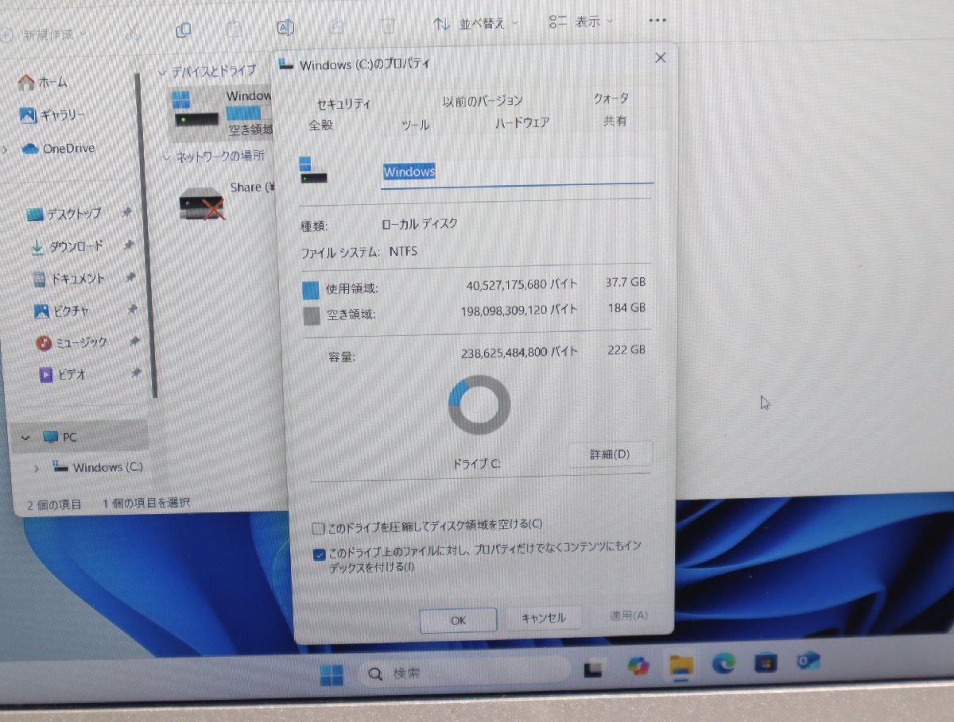The width and height of the screenshot is (954, 722).
Task: Click the taskbar 検索 search box
Action: pyautogui.click(x=464, y=673)
